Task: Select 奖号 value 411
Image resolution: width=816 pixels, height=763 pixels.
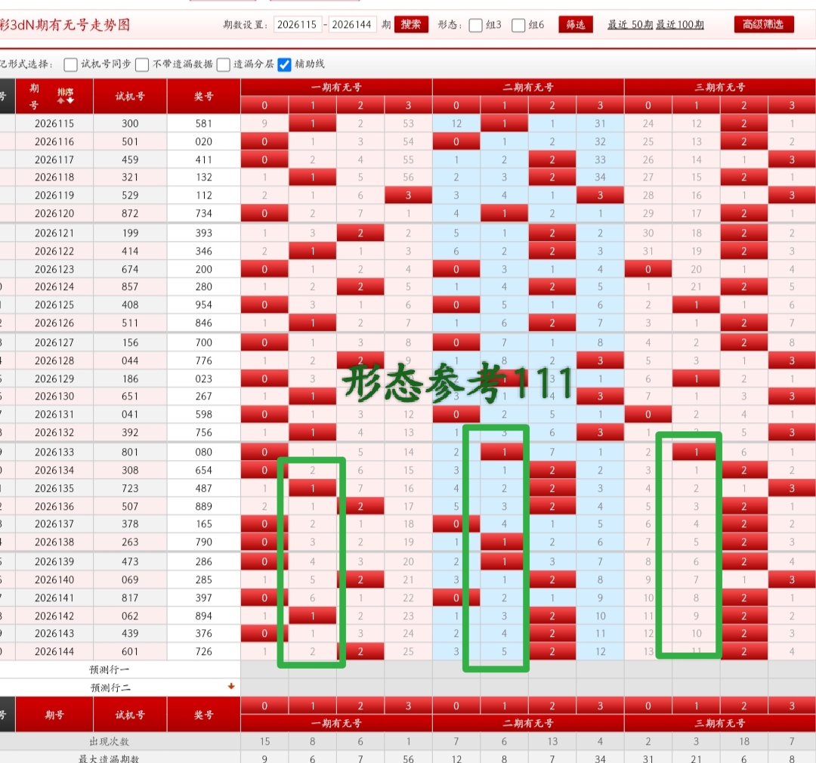Action: [203, 160]
